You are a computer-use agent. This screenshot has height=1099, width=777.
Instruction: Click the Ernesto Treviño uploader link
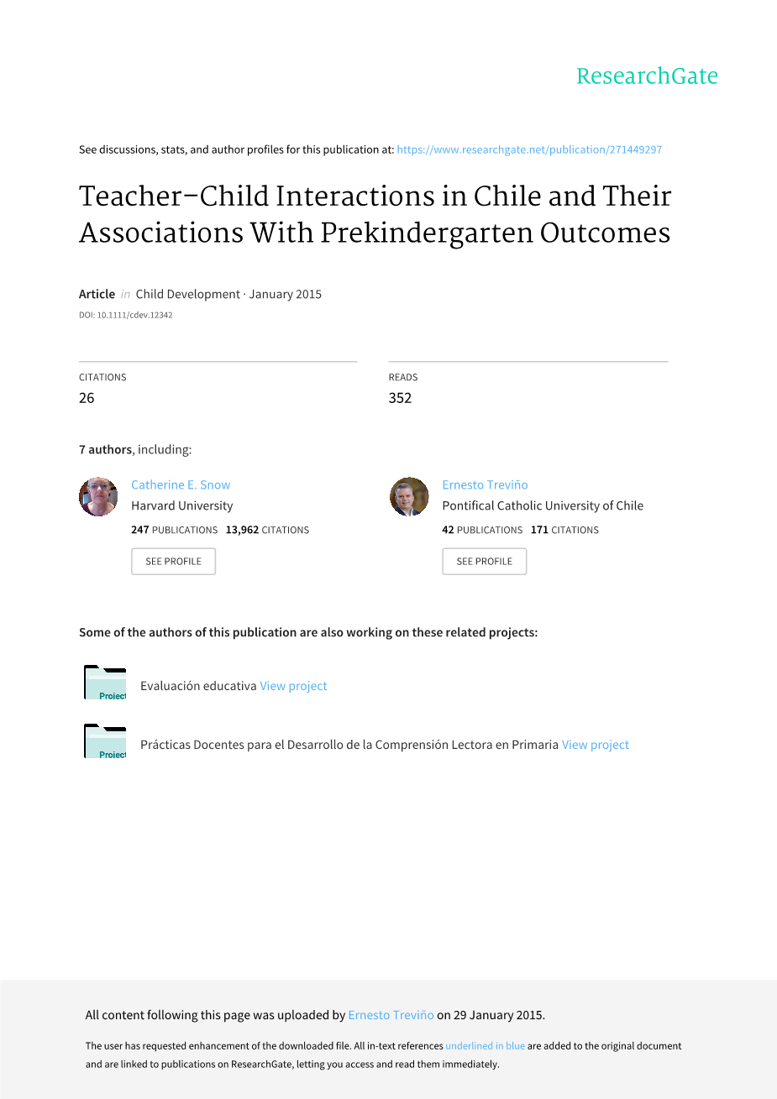coord(391,1015)
